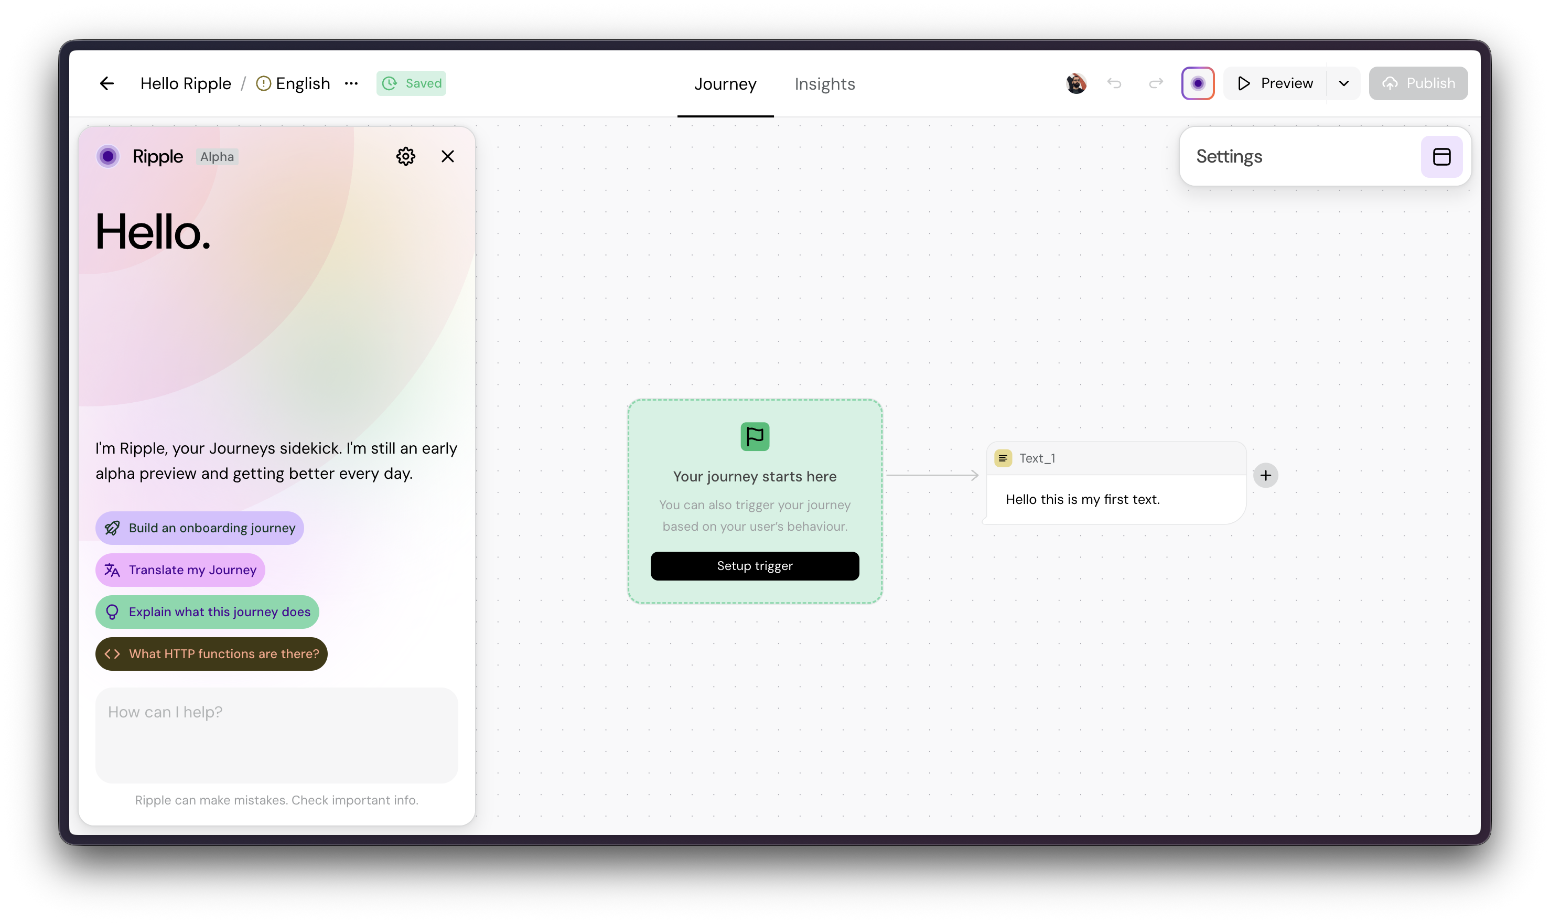This screenshot has height=923, width=1550.
Task: Select the Journey tab
Action: click(725, 84)
